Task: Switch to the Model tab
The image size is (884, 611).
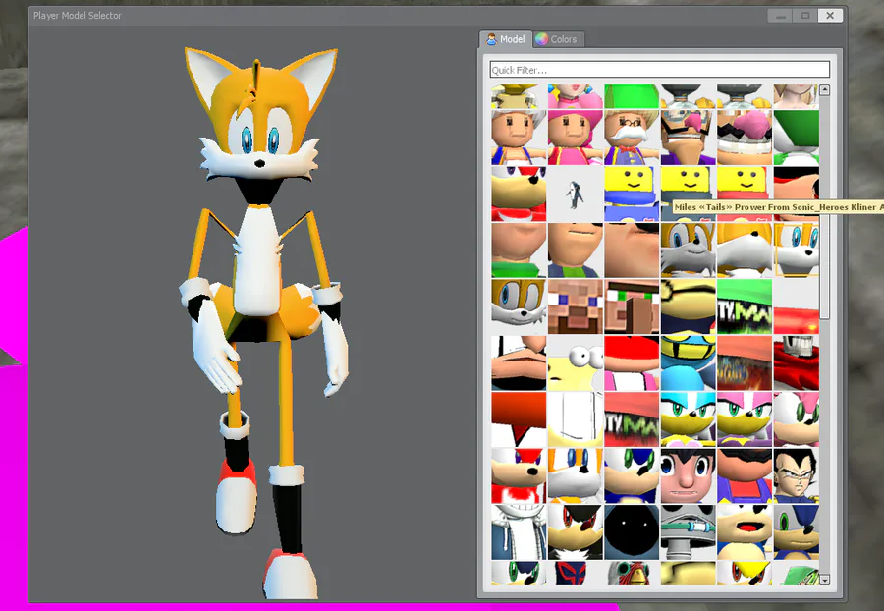Action: click(506, 39)
